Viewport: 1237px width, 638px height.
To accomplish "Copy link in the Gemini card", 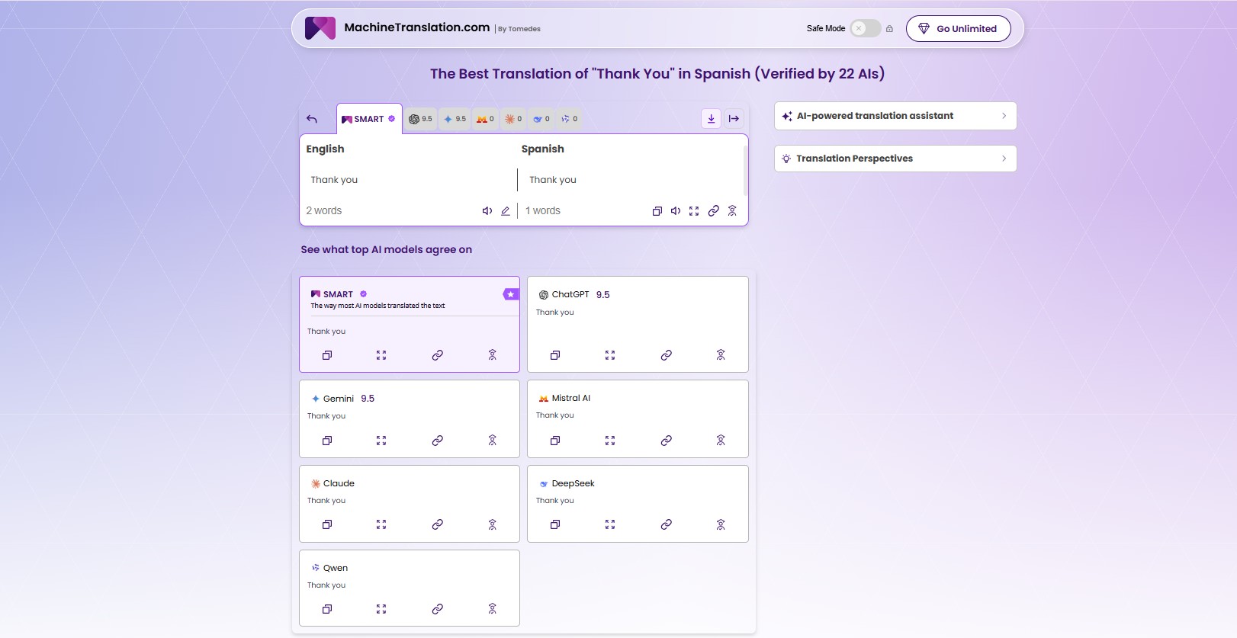I will tap(438, 441).
